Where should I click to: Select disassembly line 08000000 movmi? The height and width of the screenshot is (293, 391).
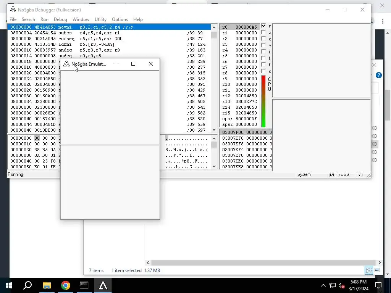(109, 27)
